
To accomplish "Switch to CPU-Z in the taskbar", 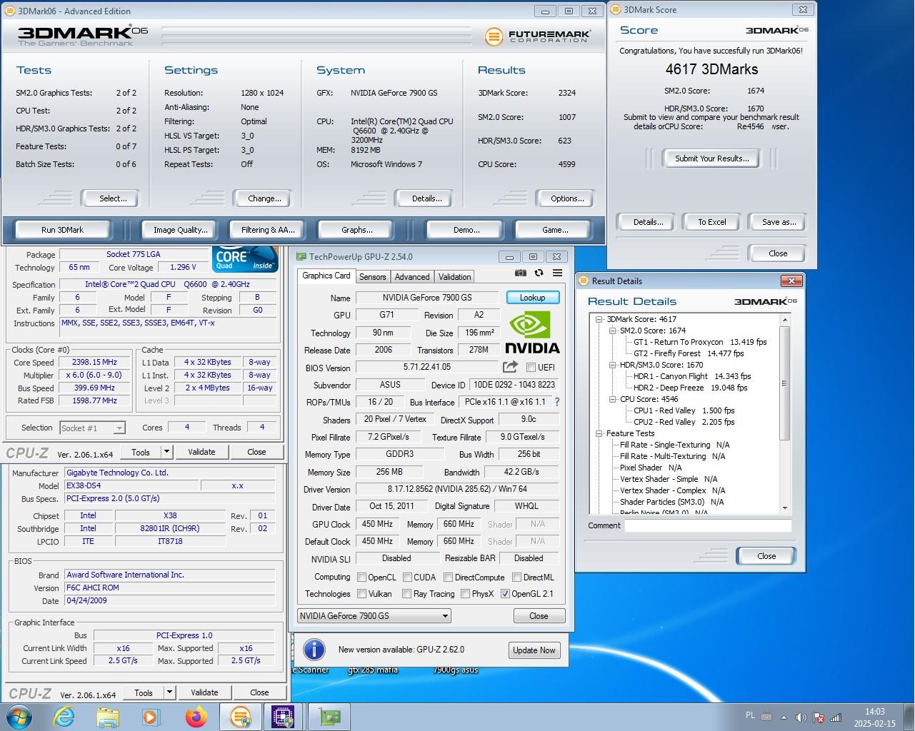I will click(284, 716).
